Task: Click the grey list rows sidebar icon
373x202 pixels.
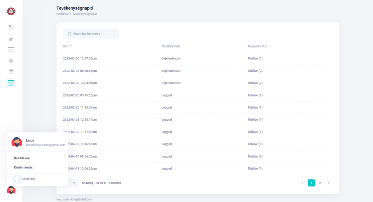Action: [11, 50]
